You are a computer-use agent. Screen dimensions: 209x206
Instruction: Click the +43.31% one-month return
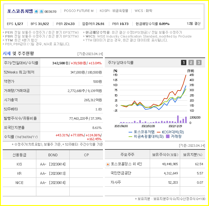point(62,135)
